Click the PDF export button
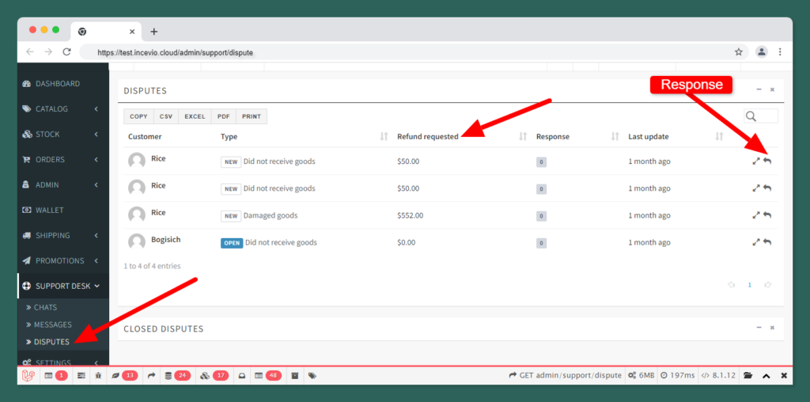 point(224,116)
